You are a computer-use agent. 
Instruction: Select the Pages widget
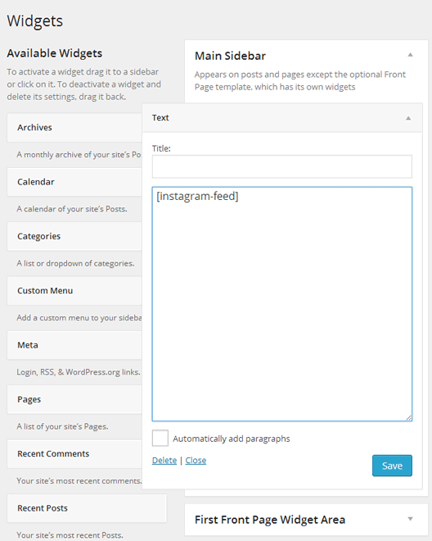74,399
